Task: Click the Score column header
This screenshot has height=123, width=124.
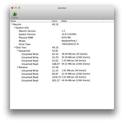Action: point(56,21)
